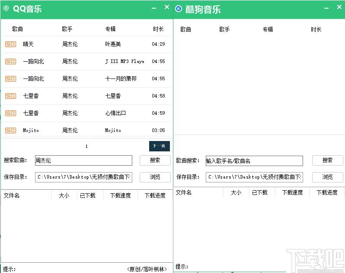The height and width of the screenshot is (273, 345).
Task: Click 浏览 button in QQ音乐 window
Action: (155, 177)
